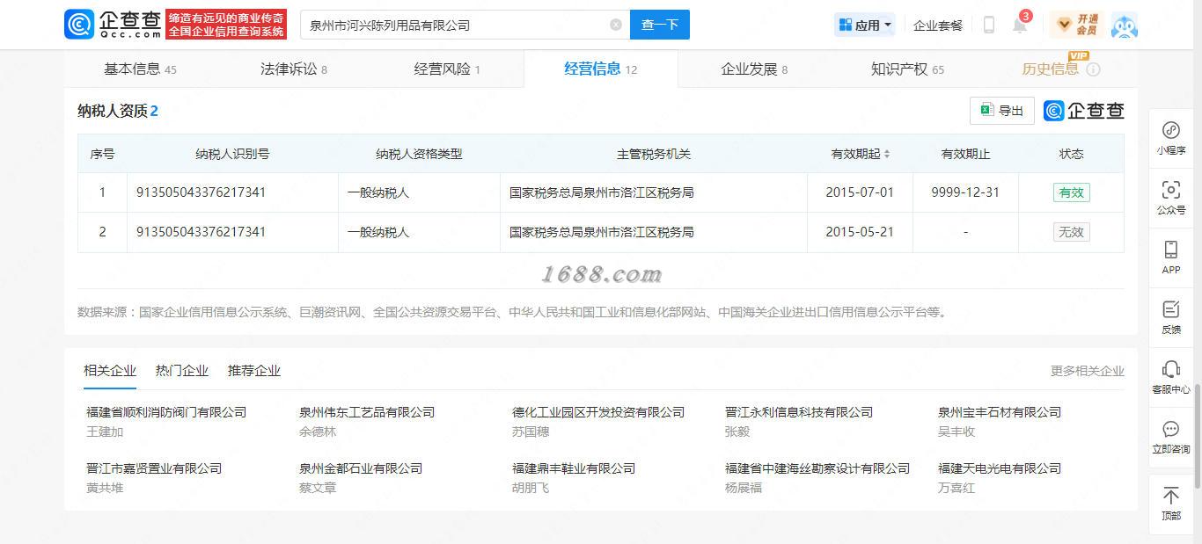Open 泉州宝丰石材有限公司 link

(x=1000, y=411)
